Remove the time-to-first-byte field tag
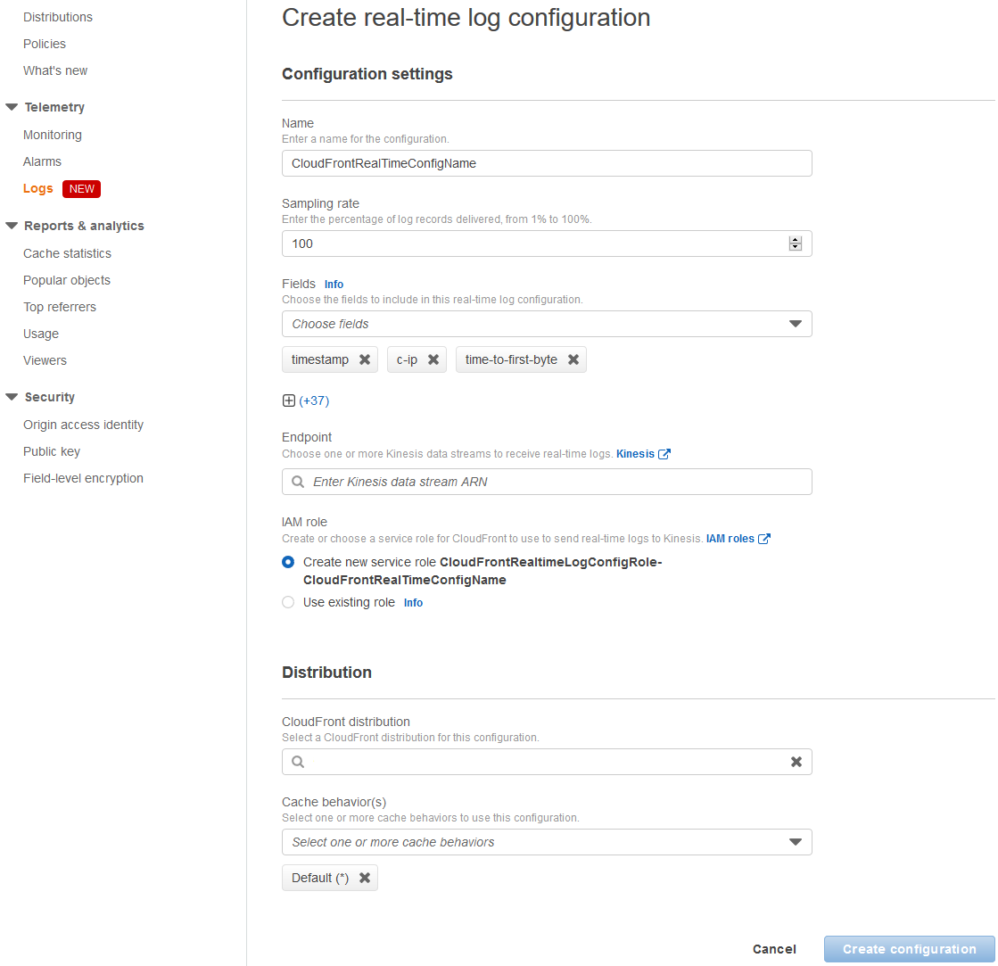Screen dimensions: 998x966 [573, 359]
